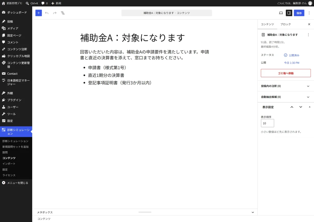Image resolution: width=314 pixels, height=222 pixels.
Task: Open 固定ページ menu
Action: coord(16,35)
